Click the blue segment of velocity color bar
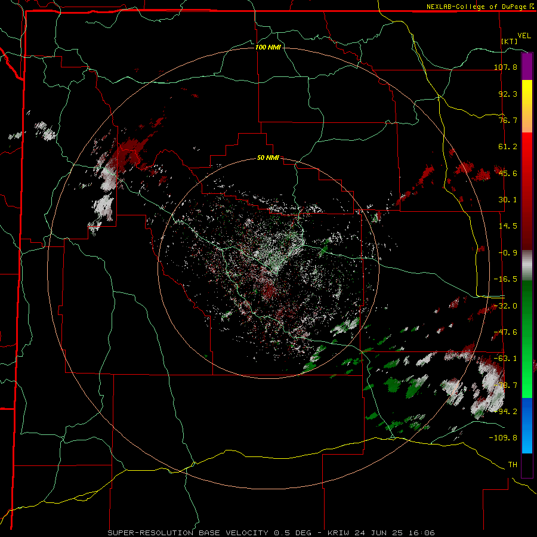 point(527,425)
